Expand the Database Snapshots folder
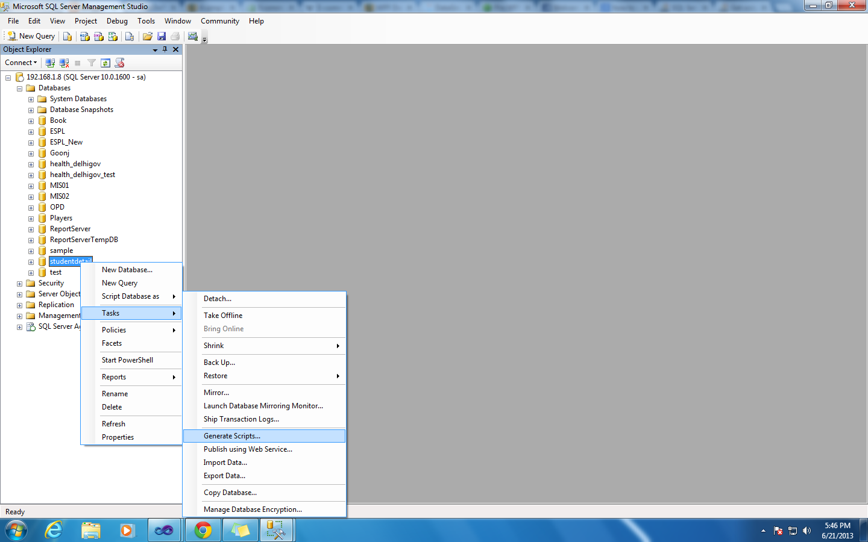868x542 pixels. tap(31, 110)
